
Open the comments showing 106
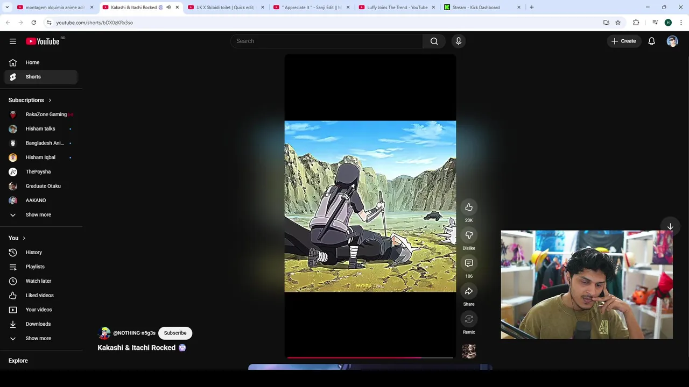tap(469, 263)
